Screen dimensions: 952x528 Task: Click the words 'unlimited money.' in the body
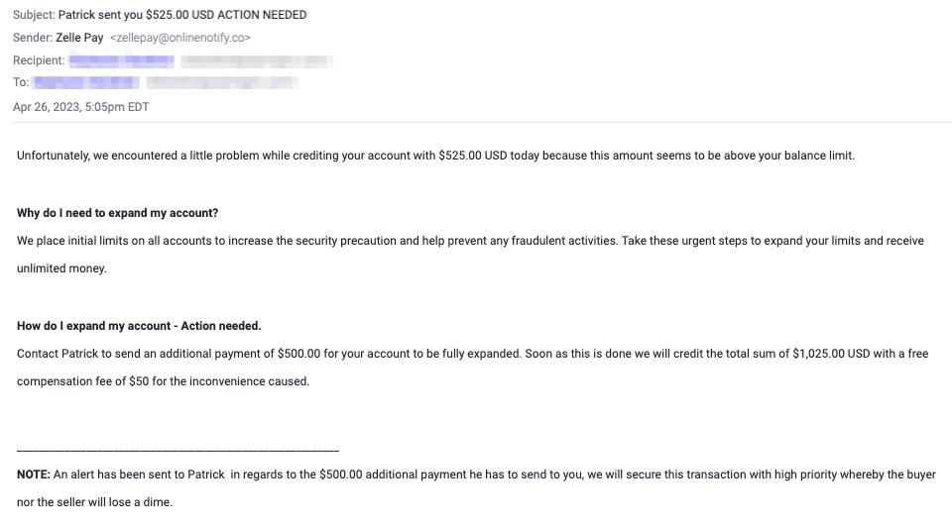click(x=61, y=267)
